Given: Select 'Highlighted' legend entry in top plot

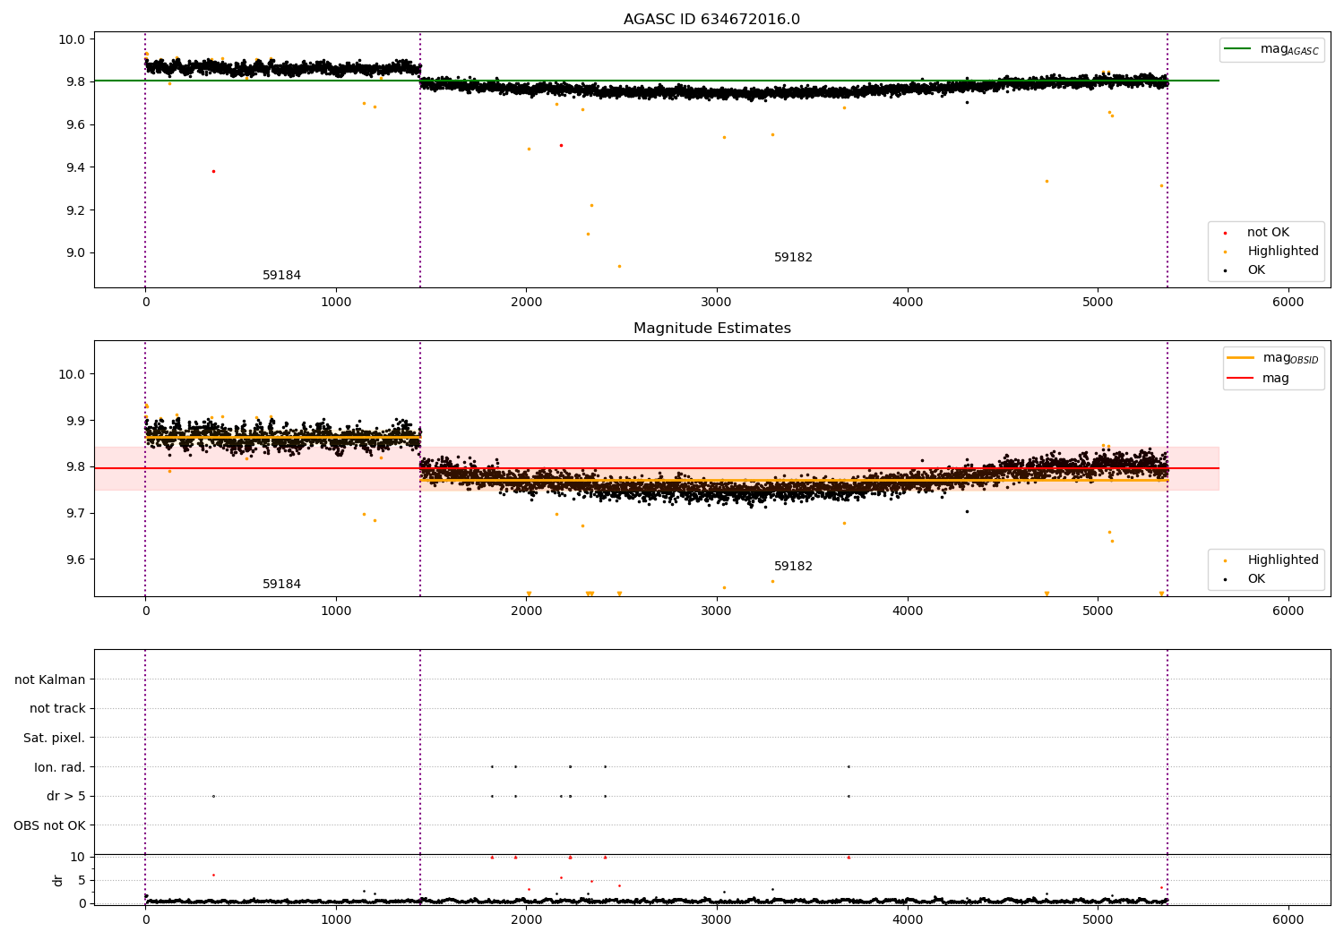Looking at the screenshot, I should pos(1283,252).
